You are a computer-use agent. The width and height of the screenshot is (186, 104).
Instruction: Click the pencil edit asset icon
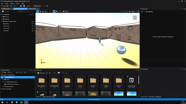coord(54,73)
